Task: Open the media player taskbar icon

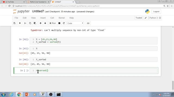Action: coord(35,95)
